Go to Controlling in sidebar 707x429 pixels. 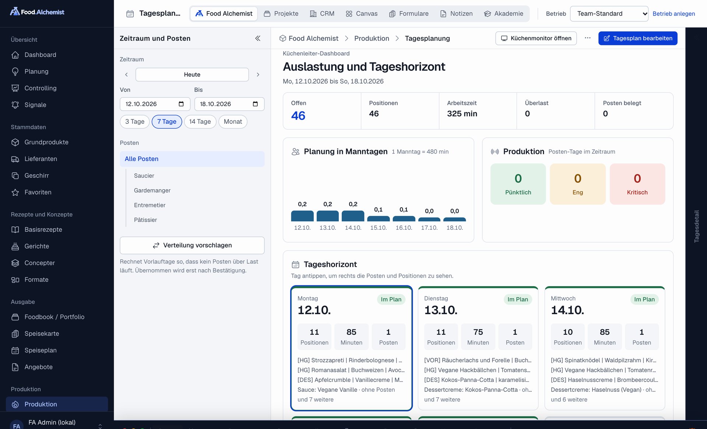pyautogui.click(x=57, y=88)
